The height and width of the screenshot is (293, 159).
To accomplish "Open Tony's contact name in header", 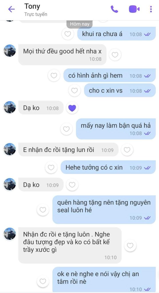I will point(32,6).
